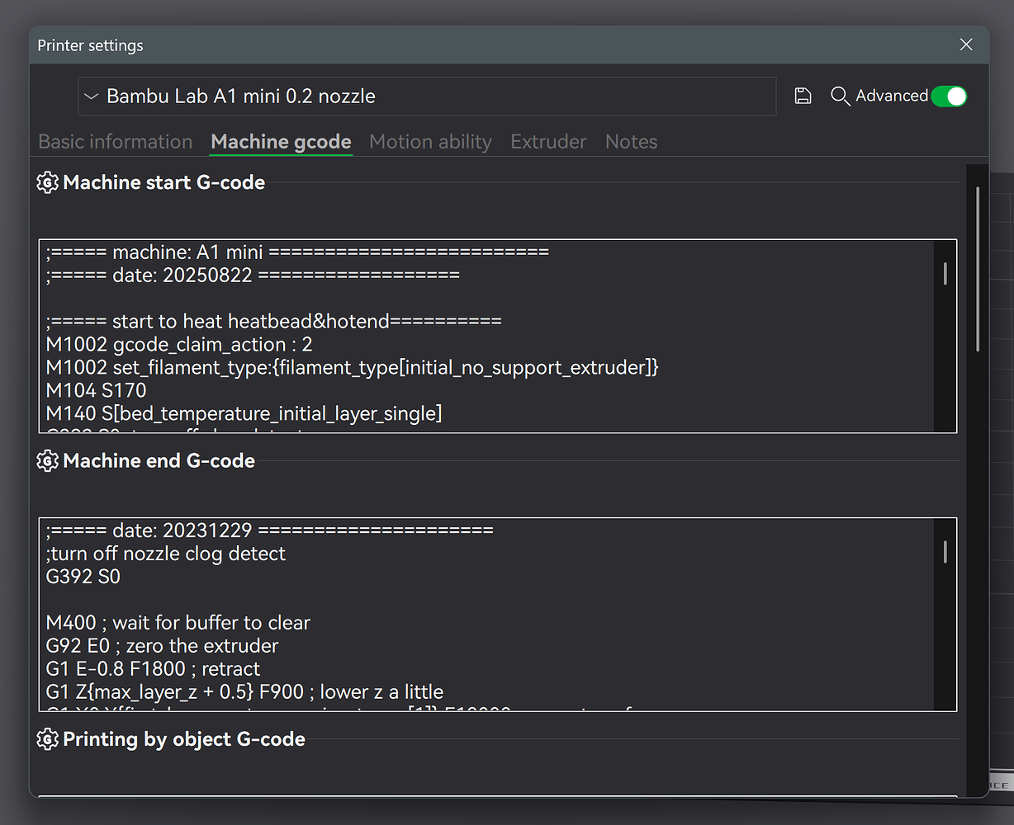This screenshot has width=1014, height=825.
Task: Click the save preset floppy disk icon
Action: click(803, 97)
